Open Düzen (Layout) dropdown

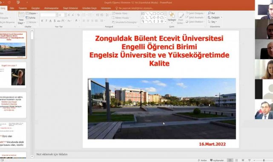pos(32,13)
